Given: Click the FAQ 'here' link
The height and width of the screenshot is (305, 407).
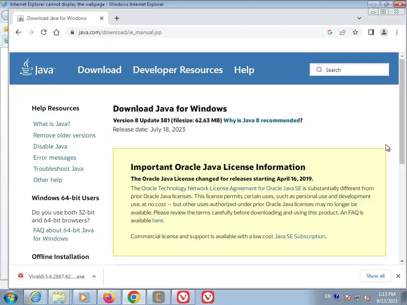Looking at the screenshot, I should [x=157, y=220].
